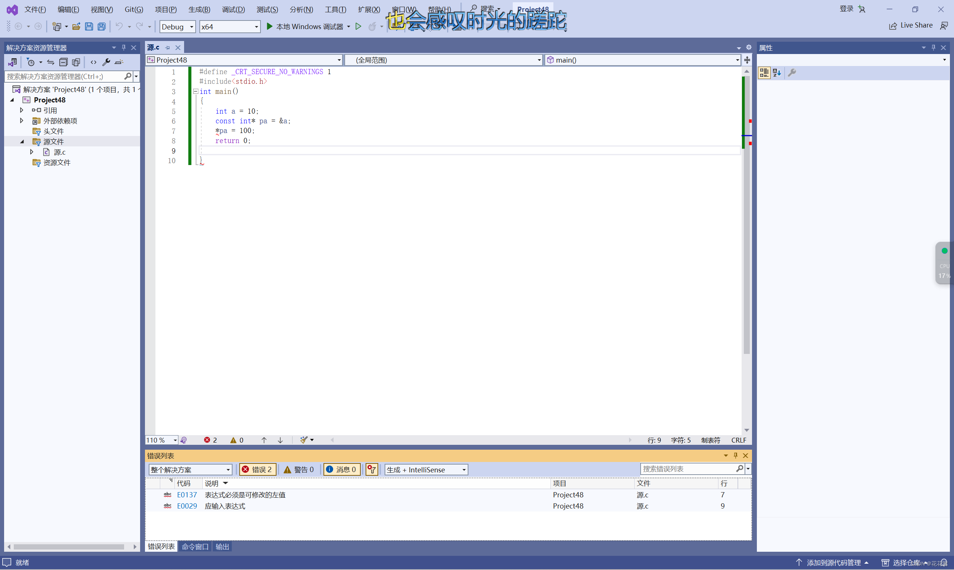Toggle the Messages 0 filter button

pos(342,469)
